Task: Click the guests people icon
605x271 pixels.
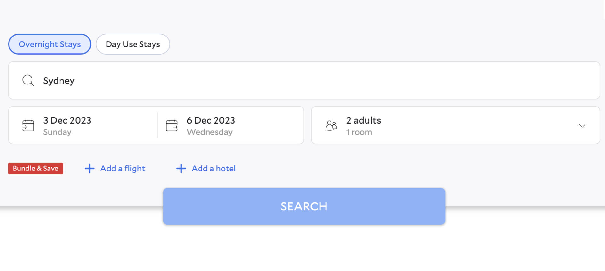Action: [331, 125]
